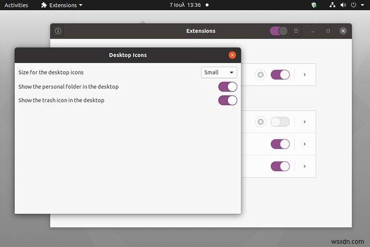Open the About info icon in Extensions
This screenshot has width=370, height=247.
point(58,31)
